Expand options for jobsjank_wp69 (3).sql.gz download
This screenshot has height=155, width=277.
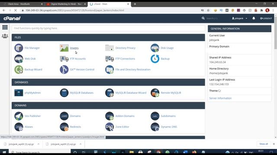pyautogui.click(x=39, y=144)
